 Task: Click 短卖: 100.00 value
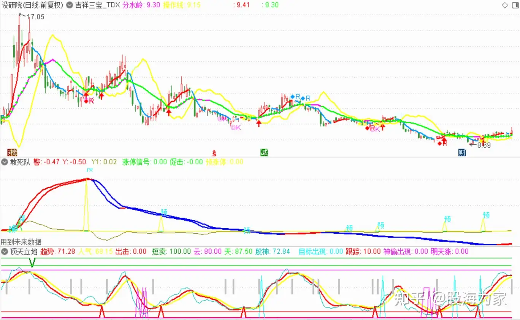point(171,252)
